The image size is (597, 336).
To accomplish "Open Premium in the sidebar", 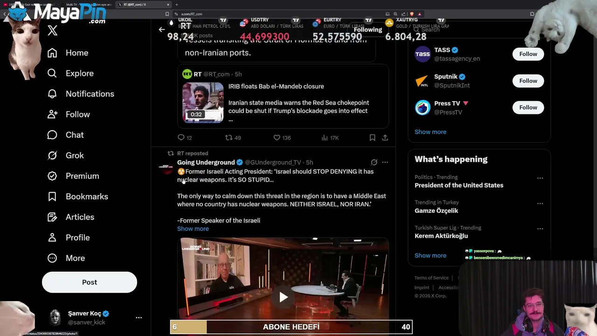I will (73, 176).
